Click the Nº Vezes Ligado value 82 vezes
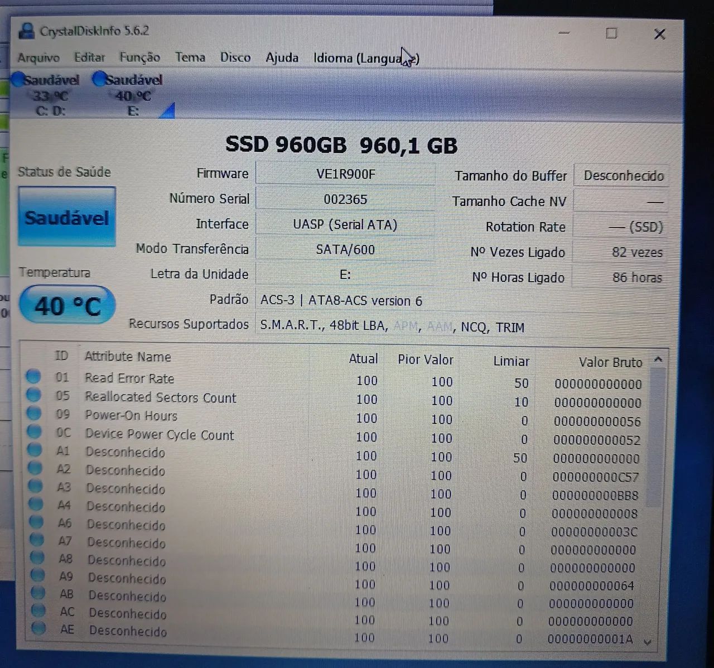The image size is (714, 668). 620,252
